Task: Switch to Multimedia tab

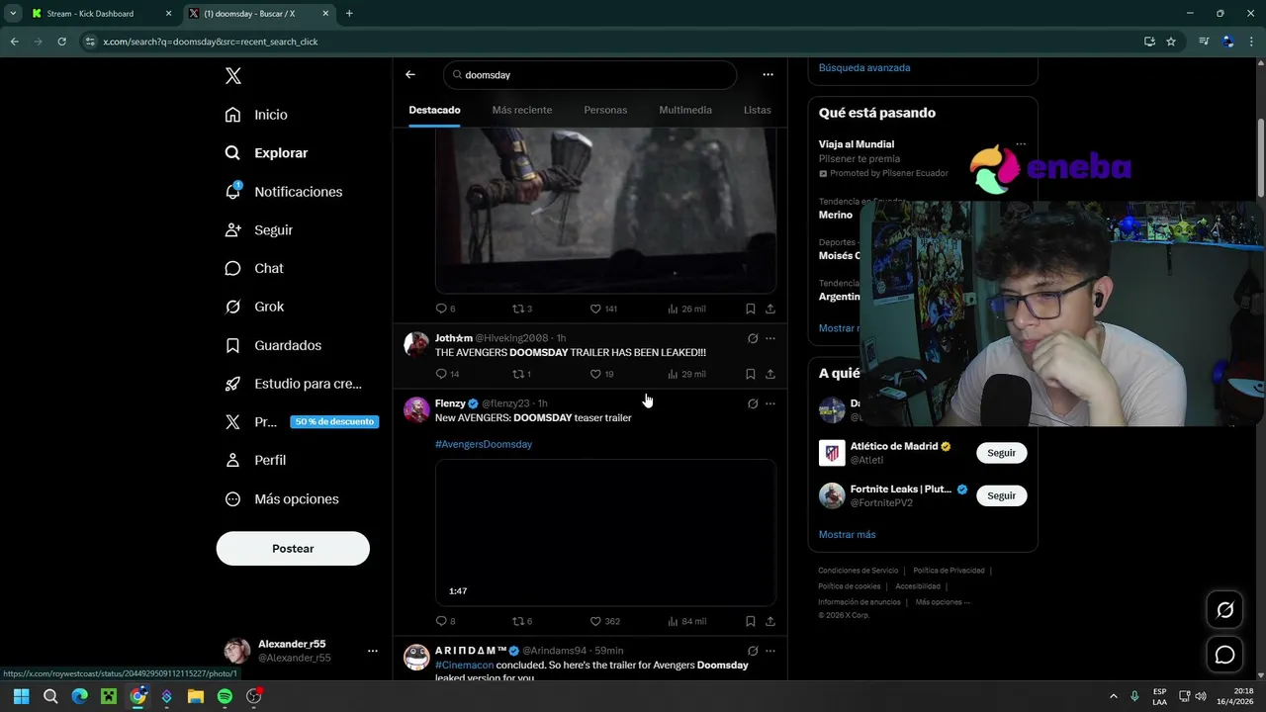Action: tap(685, 110)
